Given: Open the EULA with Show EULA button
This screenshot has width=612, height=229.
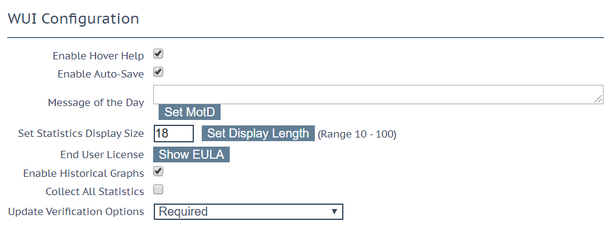Looking at the screenshot, I should pyautogui.click(x=191, y=154).
